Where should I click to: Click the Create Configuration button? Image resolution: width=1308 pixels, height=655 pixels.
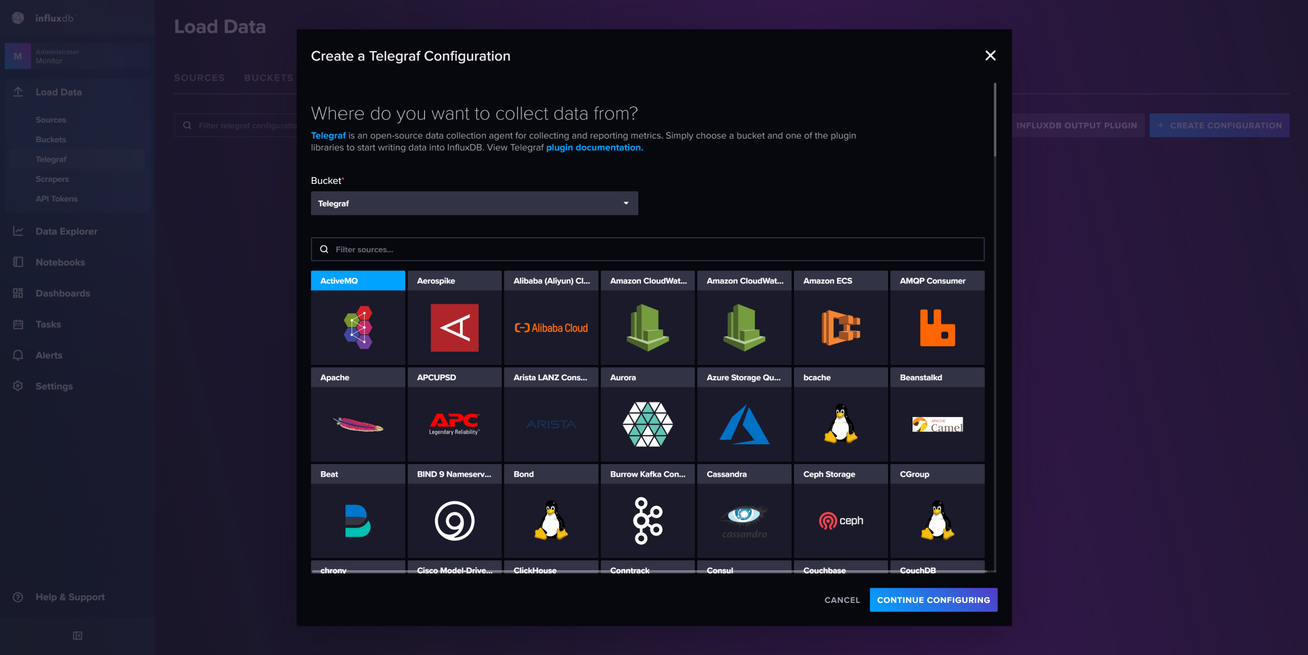1219,125
